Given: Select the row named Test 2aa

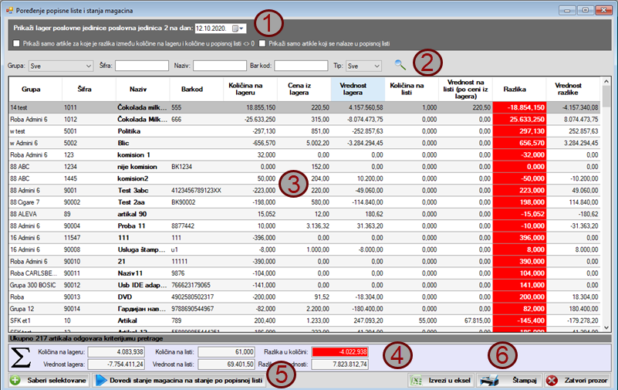Looking at the screenshot, I should coord(304,202).
